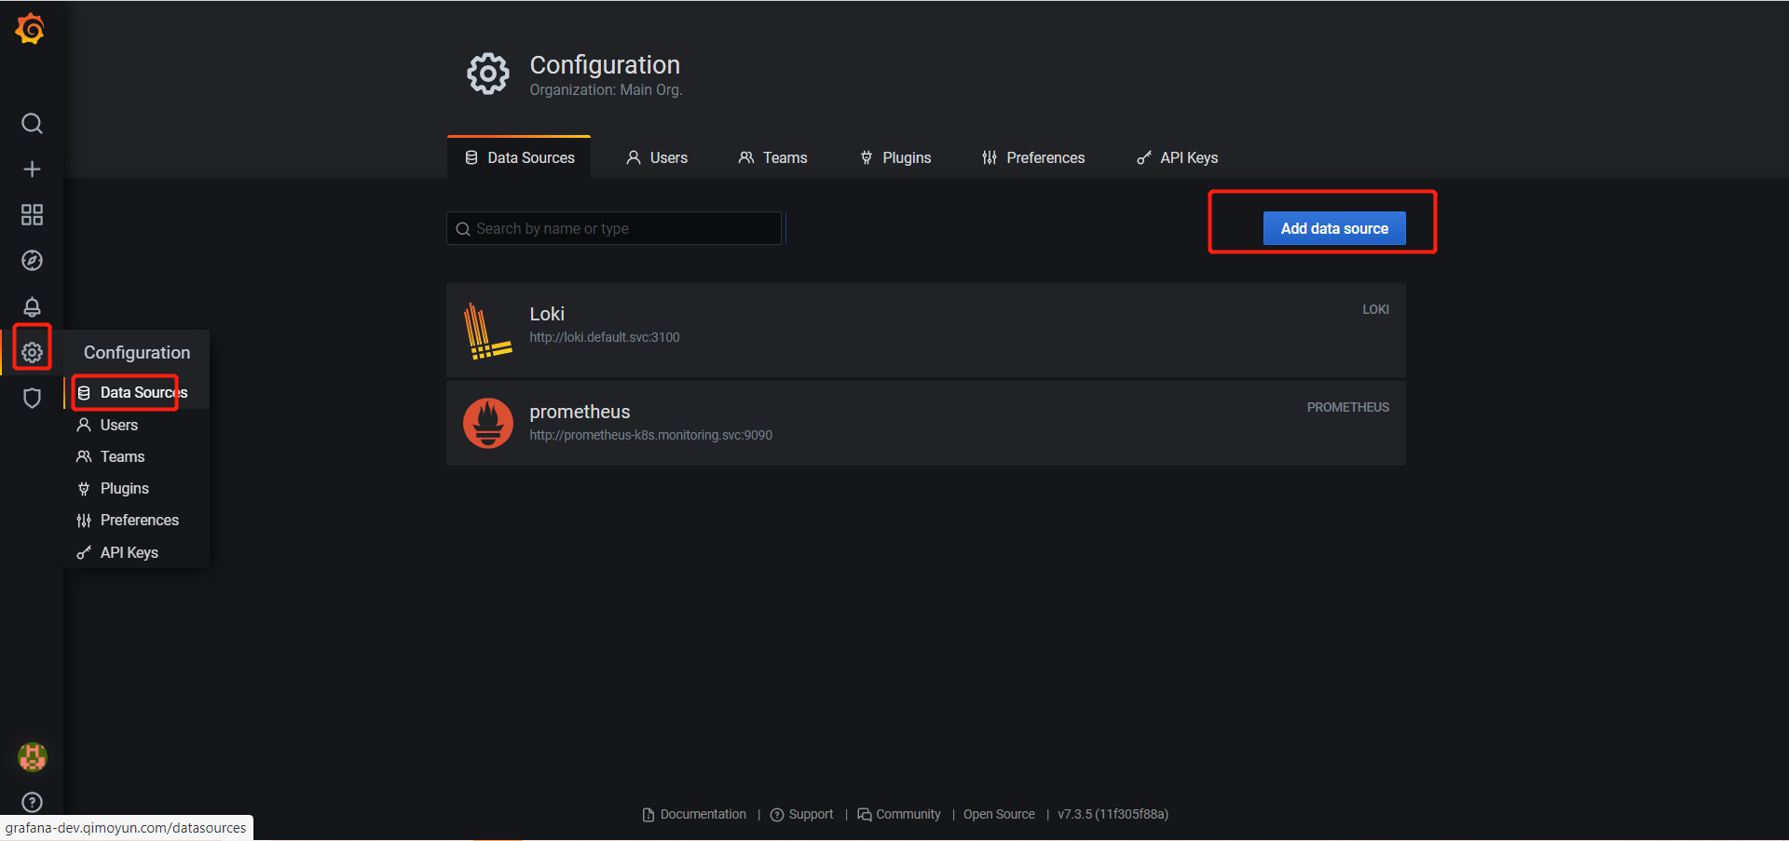Open the Configuration gear sidebar icon

(32, 352)
